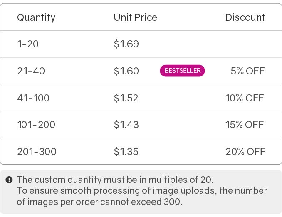The height and width of the screenshot is (217, 282).
Task: Select the 1-20 quantity row
Action: 28,44
